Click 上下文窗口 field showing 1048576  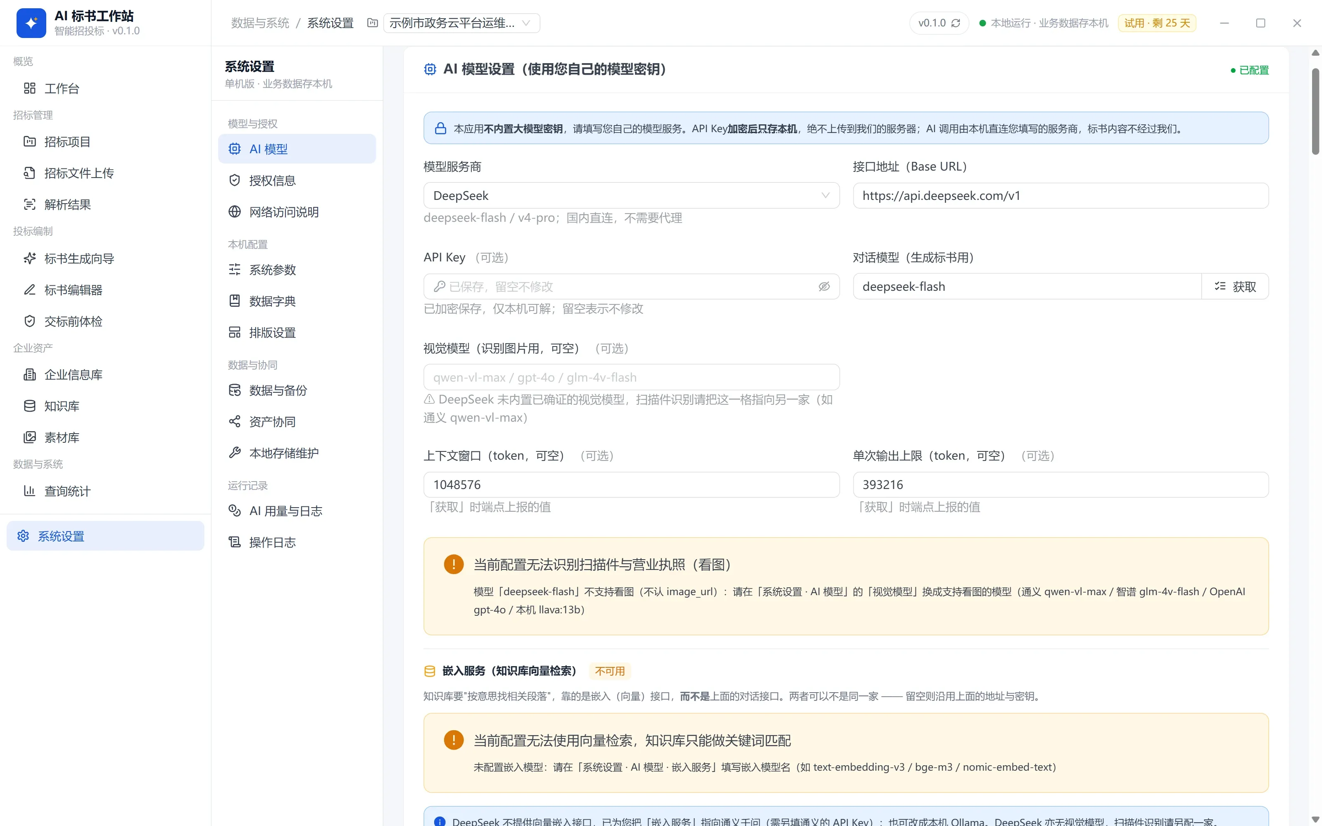point(631,484)
